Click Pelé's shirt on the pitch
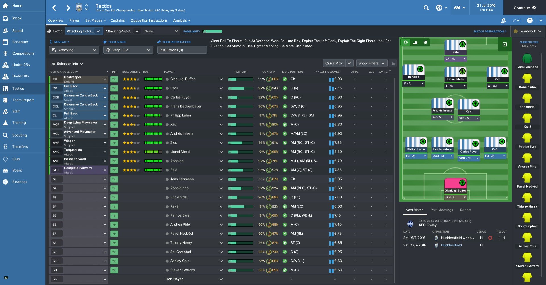 456,45
